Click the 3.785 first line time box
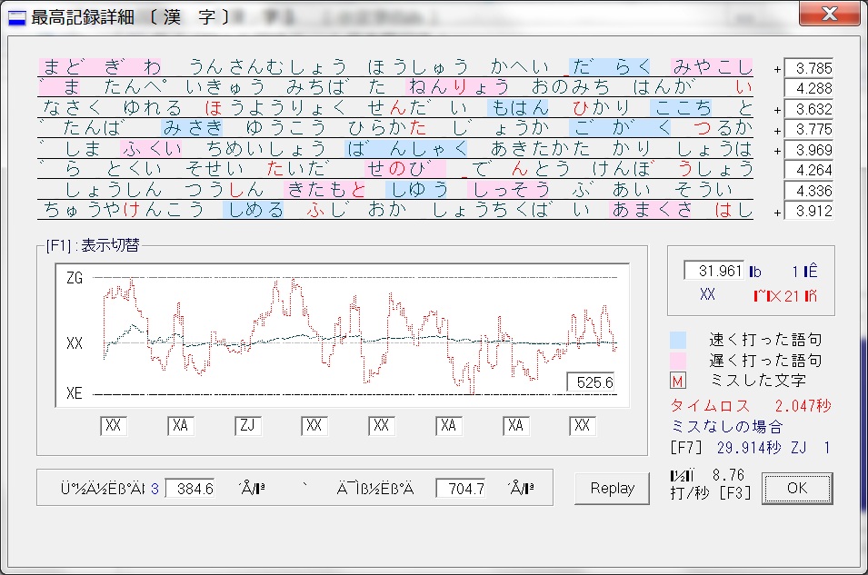Image resolution: width=868 pixels, height=575 pixels. (808, 68)
